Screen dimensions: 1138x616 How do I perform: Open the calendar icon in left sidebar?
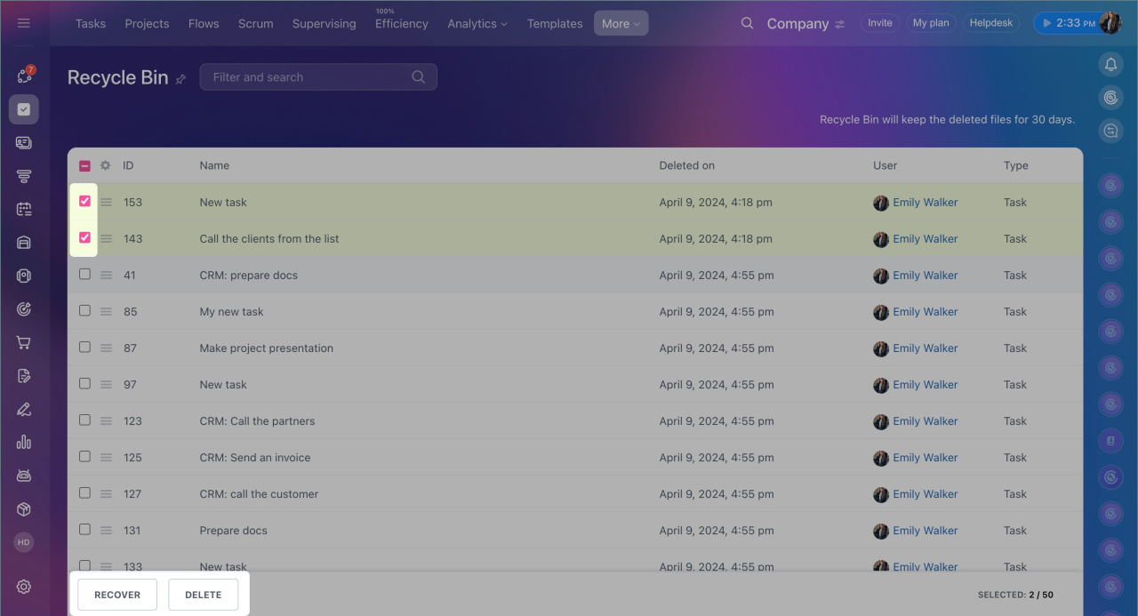point(24,210)
